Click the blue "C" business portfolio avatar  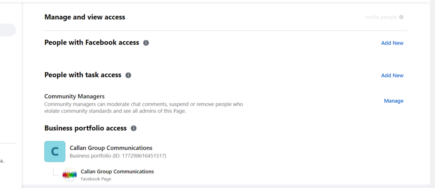coord(55,152)
